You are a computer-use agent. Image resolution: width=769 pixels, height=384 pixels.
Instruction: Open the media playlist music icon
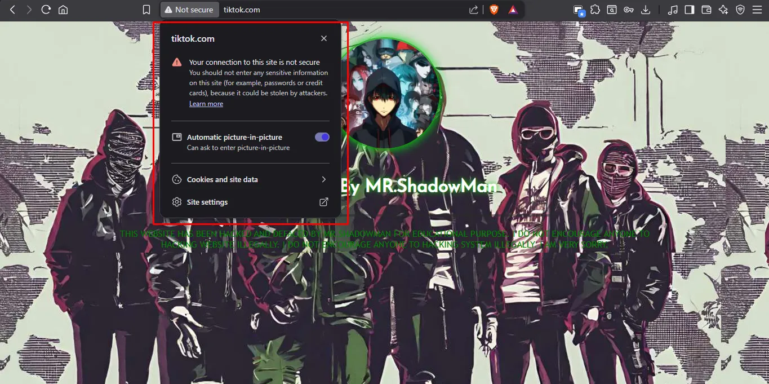673,10
